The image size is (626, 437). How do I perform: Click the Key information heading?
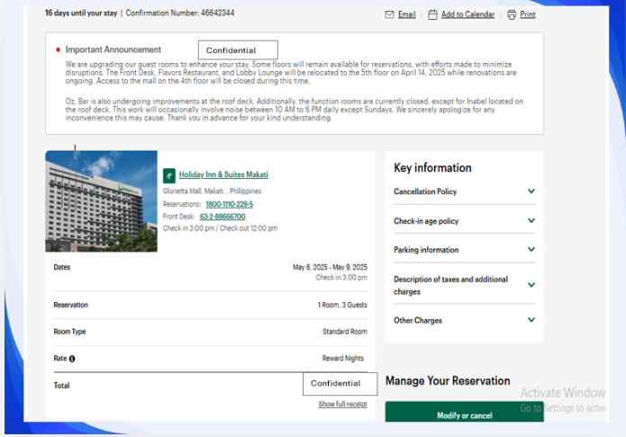[x=432, y=168]
